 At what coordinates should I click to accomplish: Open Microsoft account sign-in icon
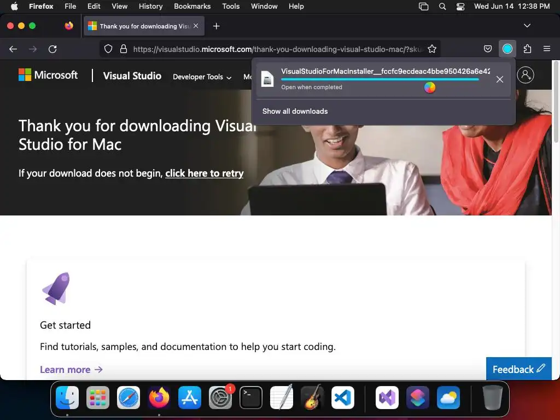526,75
